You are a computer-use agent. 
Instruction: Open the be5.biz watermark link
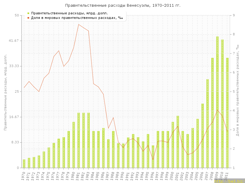point(229,181)
